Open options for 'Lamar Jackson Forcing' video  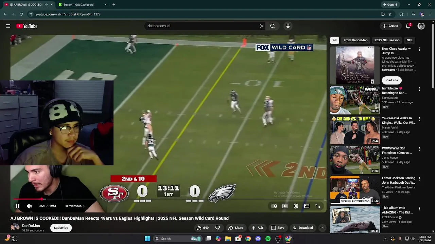pyautogui.click(x=419, y=179)
